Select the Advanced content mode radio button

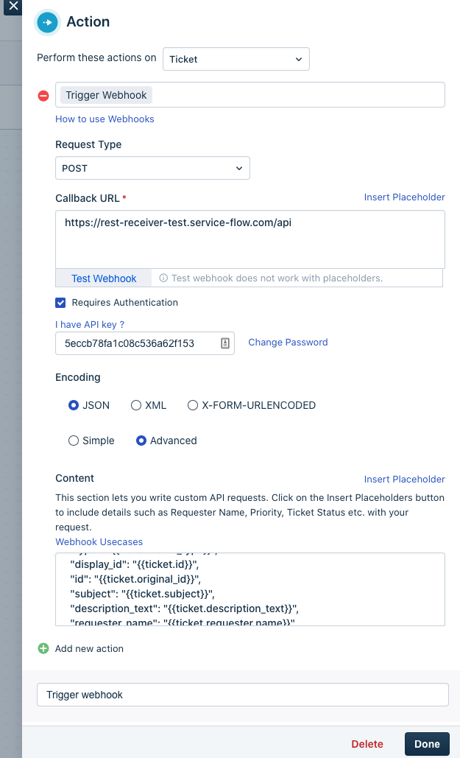pyautogui.click(x=141, y=441)
